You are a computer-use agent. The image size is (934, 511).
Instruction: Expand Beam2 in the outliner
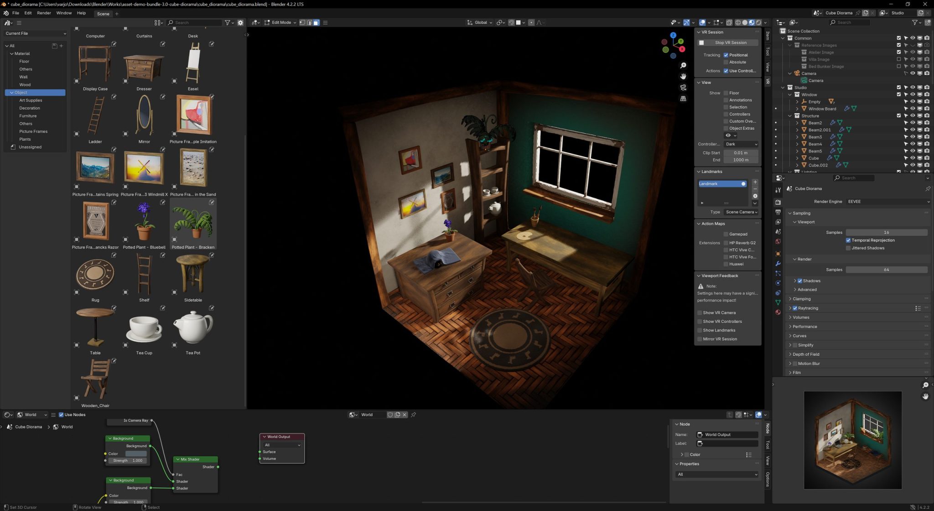tap(797, 123)
